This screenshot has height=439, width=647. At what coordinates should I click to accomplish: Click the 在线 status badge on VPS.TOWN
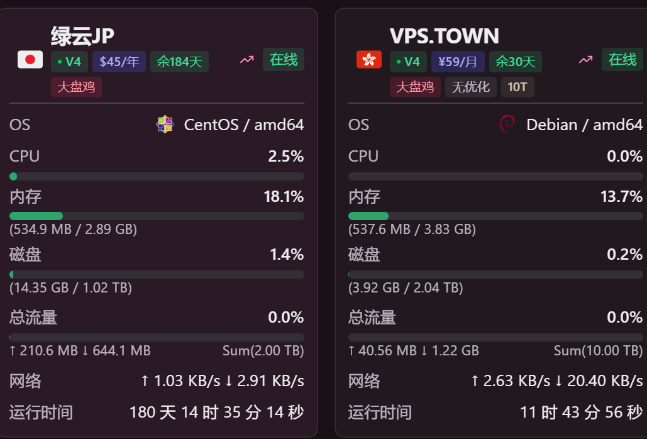point(622,60)
